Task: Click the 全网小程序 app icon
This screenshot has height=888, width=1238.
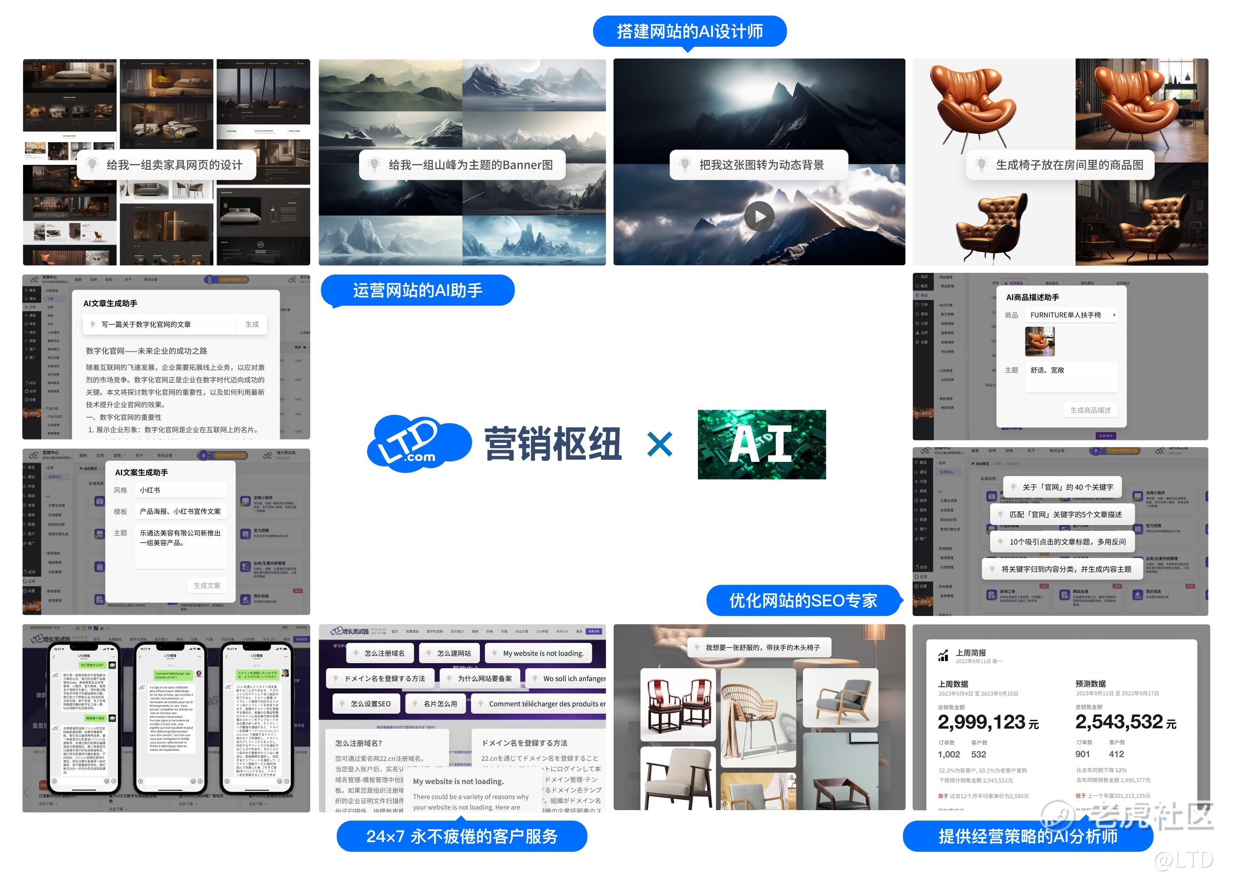Action: coord(245,501)
